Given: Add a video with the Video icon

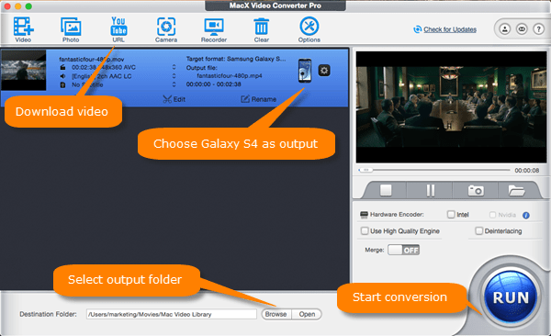Looking at the screenshot, I should coord(23,29).
